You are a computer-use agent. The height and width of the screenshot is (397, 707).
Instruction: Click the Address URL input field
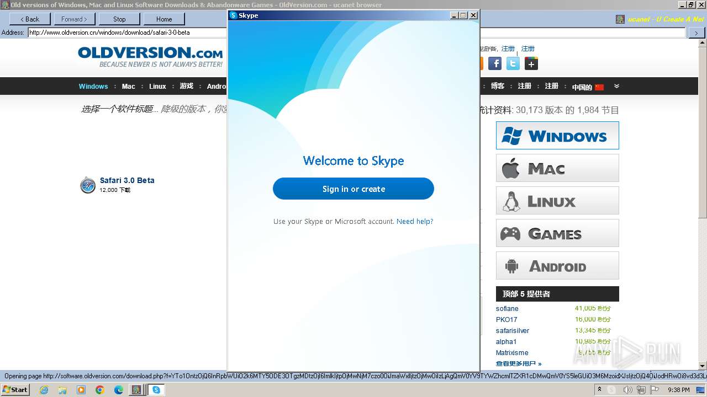tap(128, 33)
